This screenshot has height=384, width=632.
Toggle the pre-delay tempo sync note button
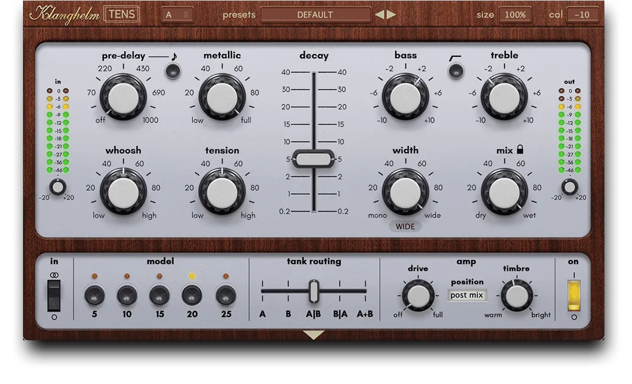[x=173, y=71]
